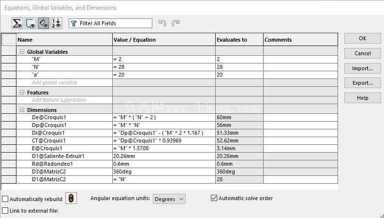
Task: Uncheck Automatic solve order
Action: (x=214, y=198)
